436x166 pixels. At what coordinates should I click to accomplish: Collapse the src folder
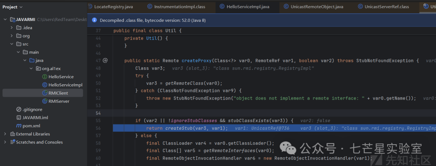tap(11, 44)
